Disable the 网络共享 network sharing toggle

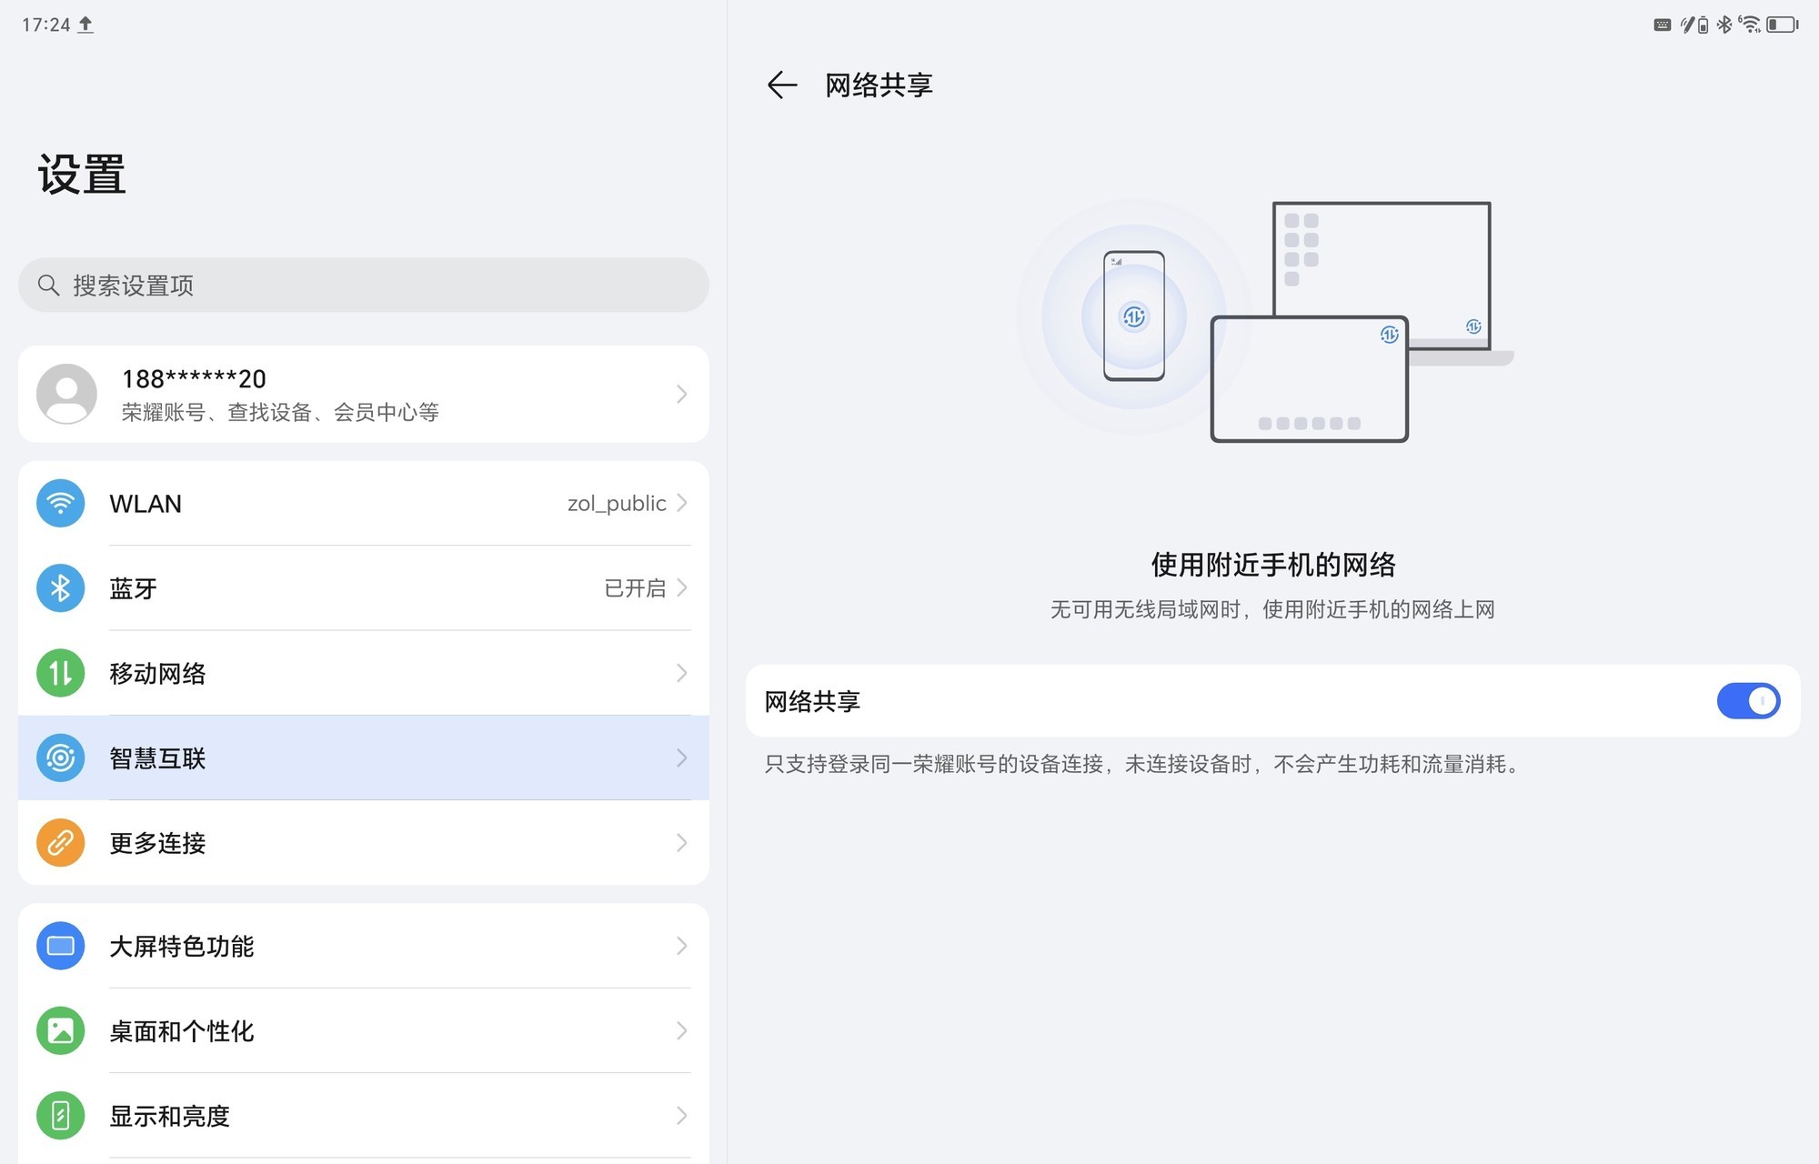1748,701
